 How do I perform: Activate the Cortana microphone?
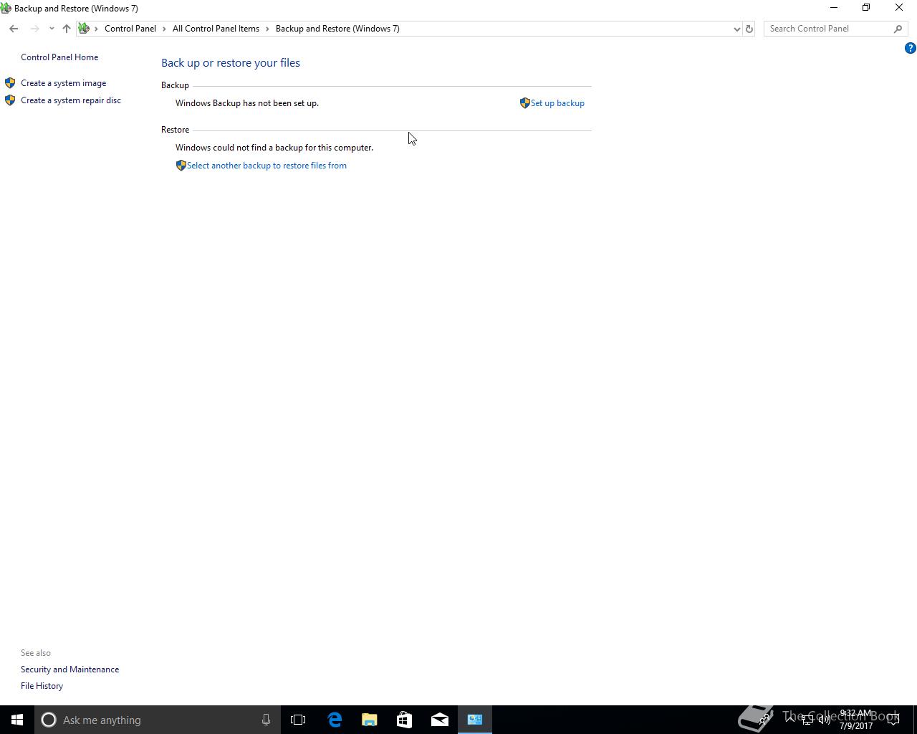pos(266,720)
